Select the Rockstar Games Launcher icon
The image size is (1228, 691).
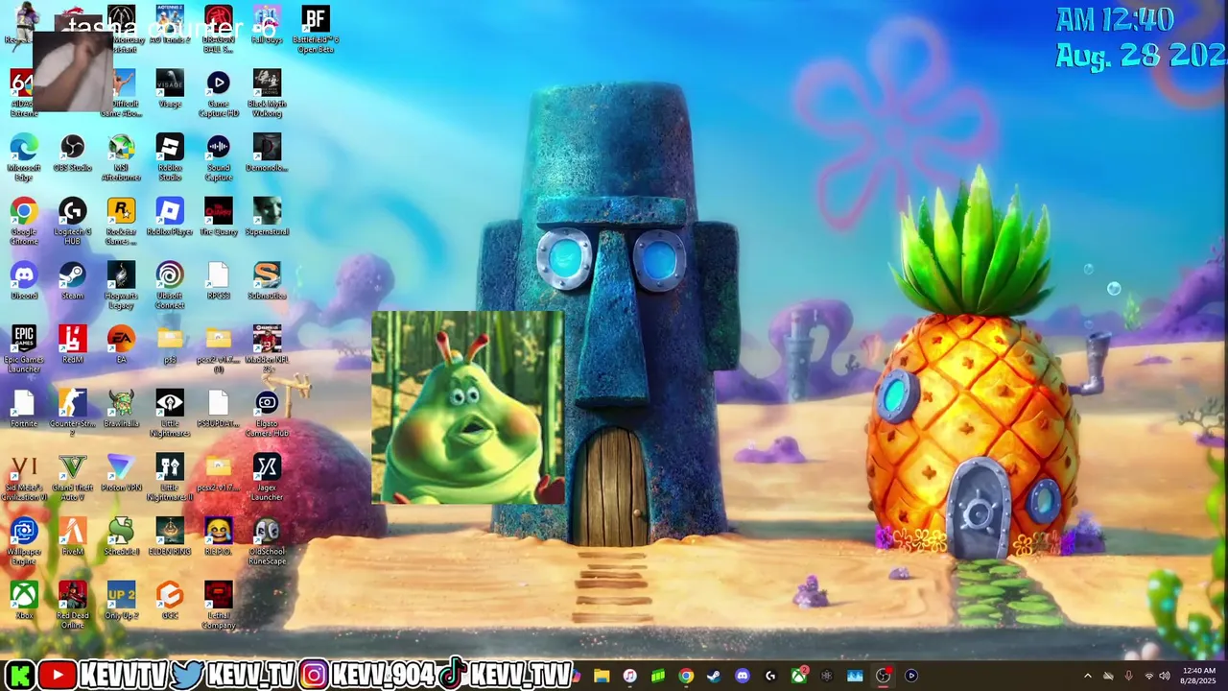click(x=121, y=221)
